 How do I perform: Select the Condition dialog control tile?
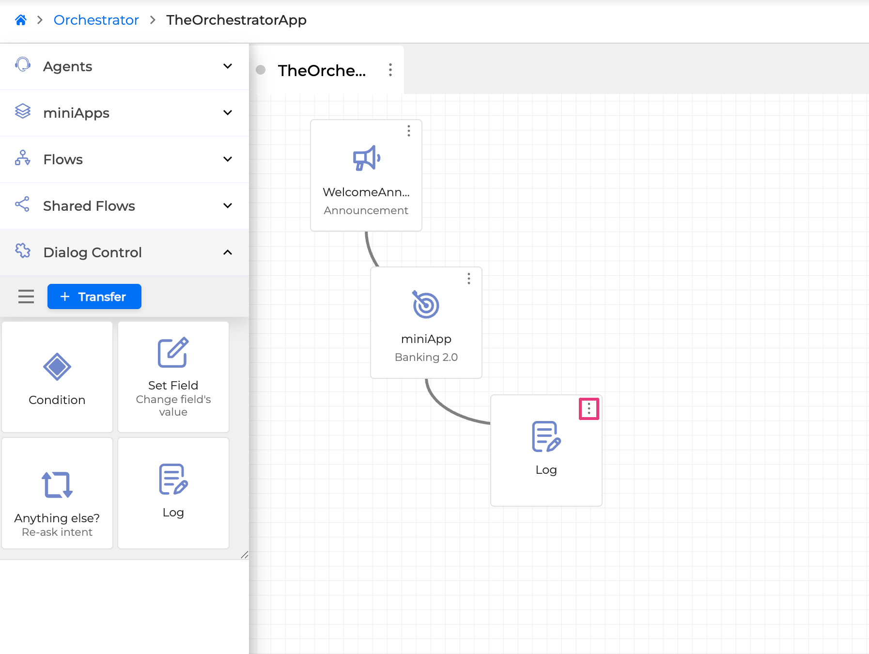point(57,377)
